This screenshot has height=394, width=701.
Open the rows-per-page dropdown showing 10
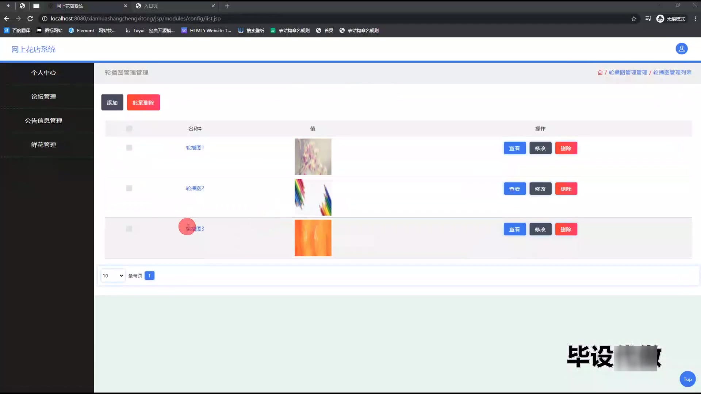pos(113,275)
